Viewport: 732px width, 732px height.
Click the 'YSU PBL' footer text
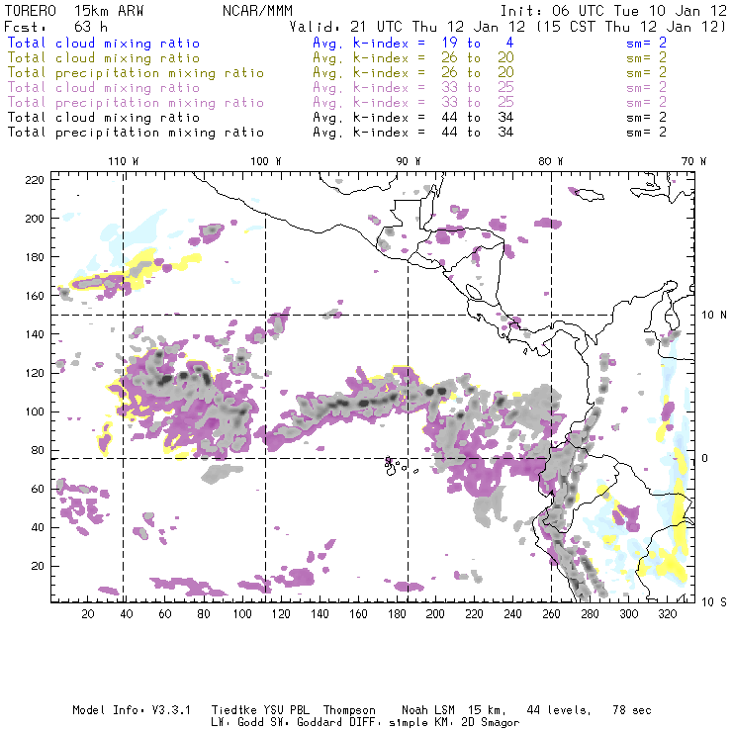(287, 710)
